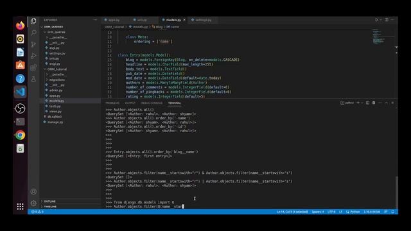Open the PROBLEMS panel tab
This screenshot has width=411, height=231.
click(112, 103)
